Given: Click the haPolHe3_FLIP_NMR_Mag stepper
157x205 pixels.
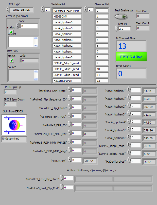Looking at the screenshot, I should click(69, 150).
